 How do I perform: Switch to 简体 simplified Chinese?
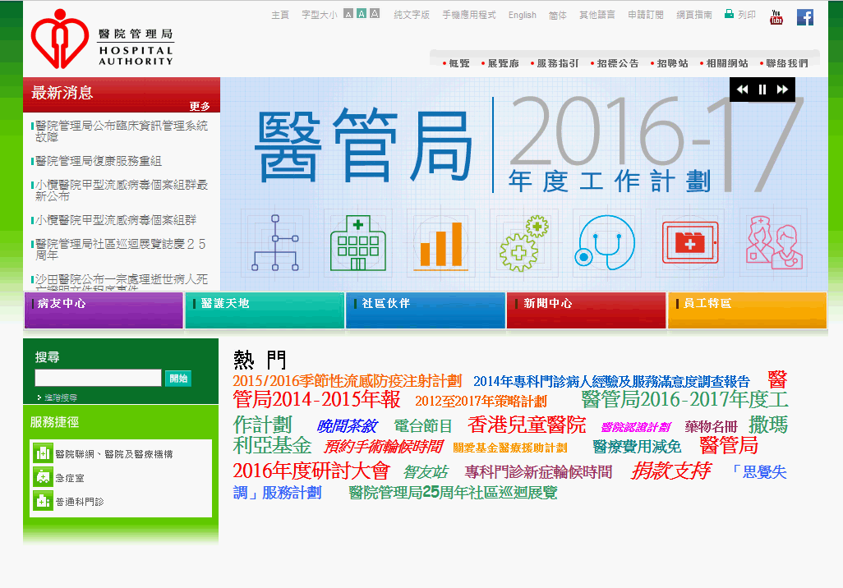[x=558, y=15]
